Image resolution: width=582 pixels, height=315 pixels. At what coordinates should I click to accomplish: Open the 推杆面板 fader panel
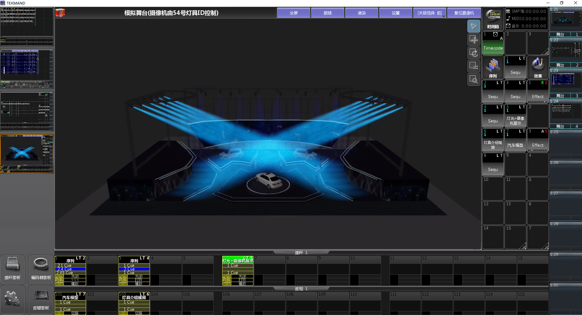(12, 269)
